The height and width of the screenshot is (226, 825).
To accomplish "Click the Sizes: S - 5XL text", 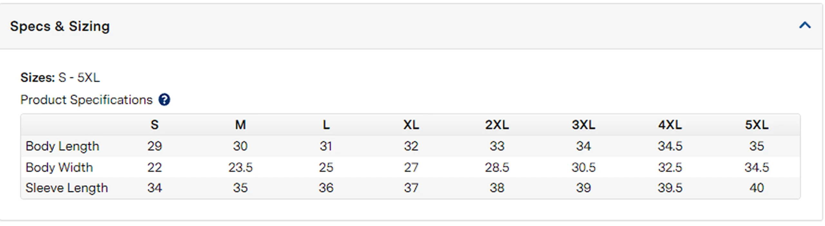I will coord(60,78).
